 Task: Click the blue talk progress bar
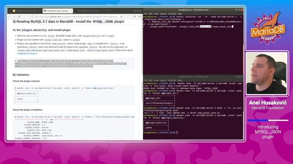(258, 120)
